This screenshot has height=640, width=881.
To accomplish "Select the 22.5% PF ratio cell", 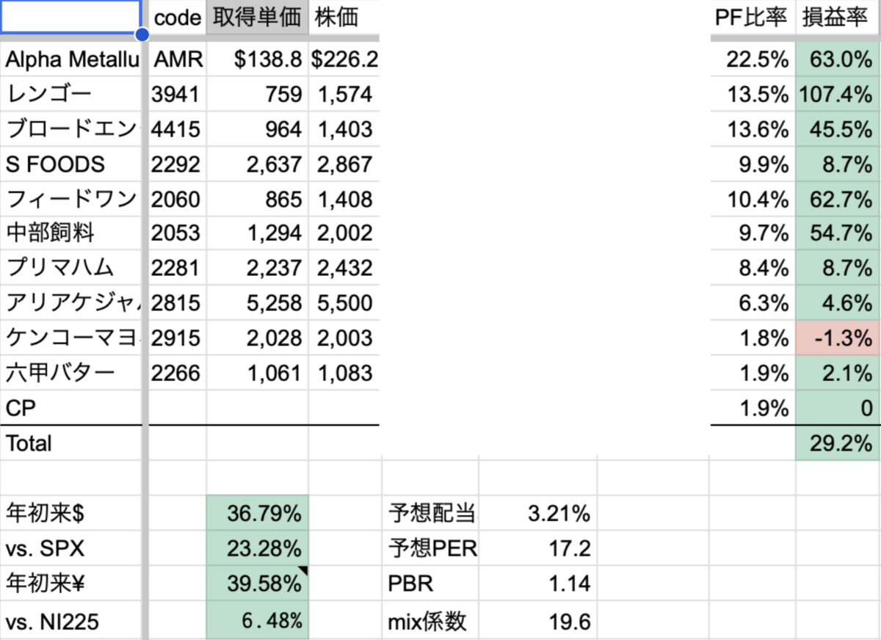I will pos(752,59).
